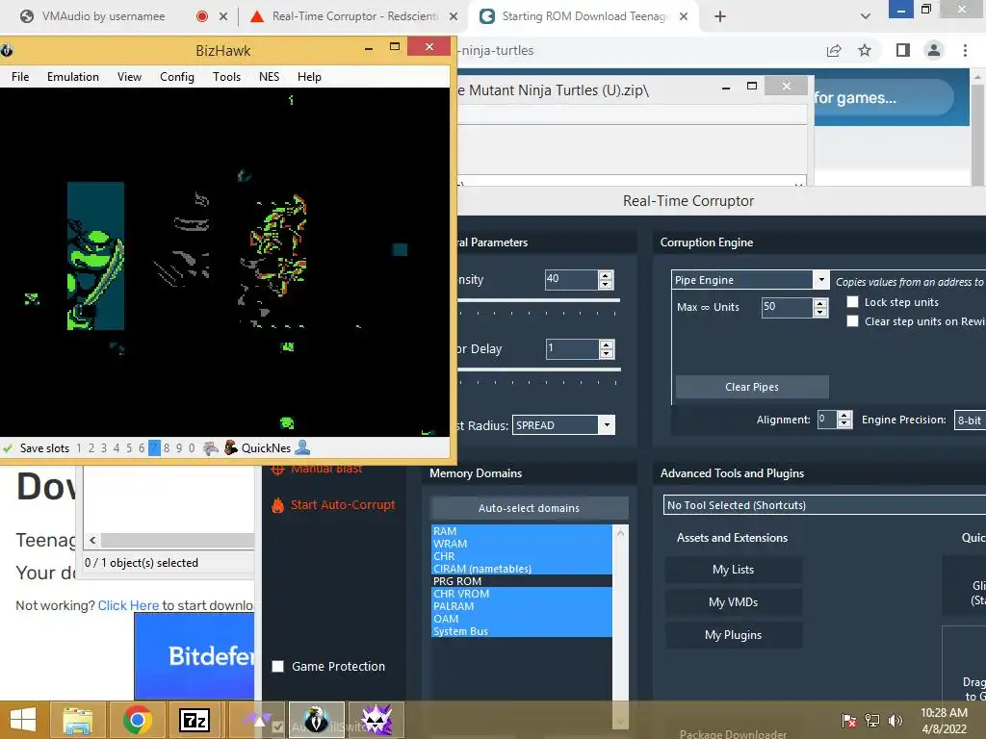This screenshot has width=986, height=739.
Task: Bookmark this page with the star icon
Action: (865, 50)
